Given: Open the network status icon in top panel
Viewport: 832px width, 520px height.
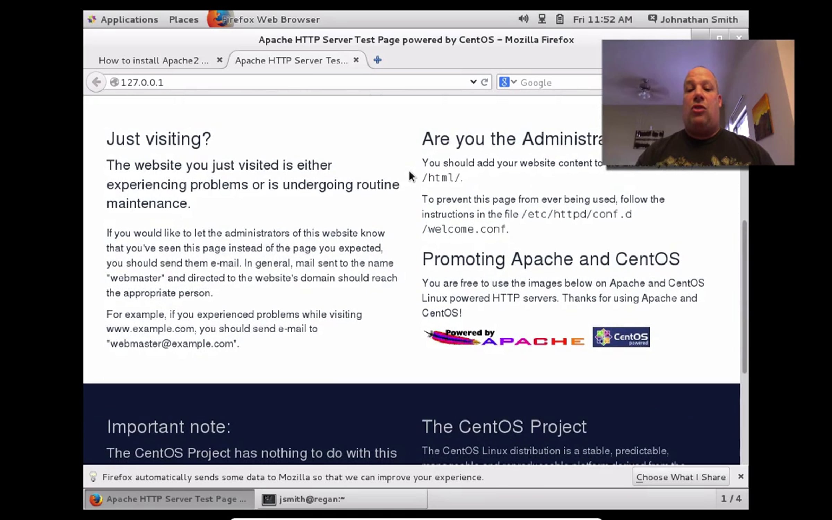Looking at the screenshot, I should click(x=542, y=19).
